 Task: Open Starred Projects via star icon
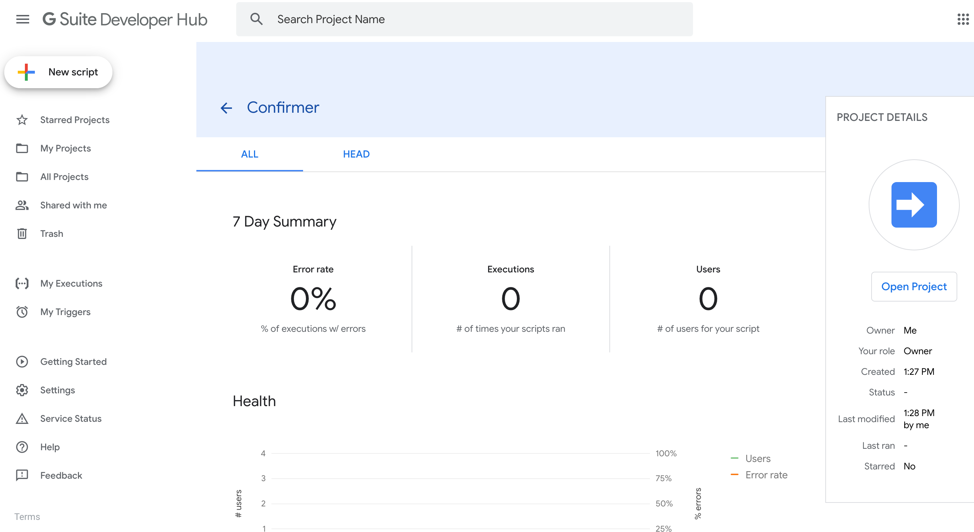tap(22, 120)
